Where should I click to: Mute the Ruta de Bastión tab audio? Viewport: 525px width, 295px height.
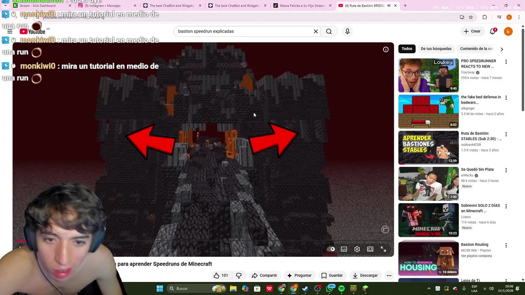tap(388, 6)
